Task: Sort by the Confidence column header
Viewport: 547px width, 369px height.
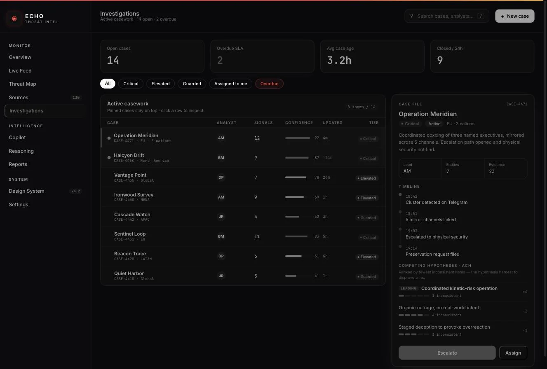Action: [x=299, y=123]
